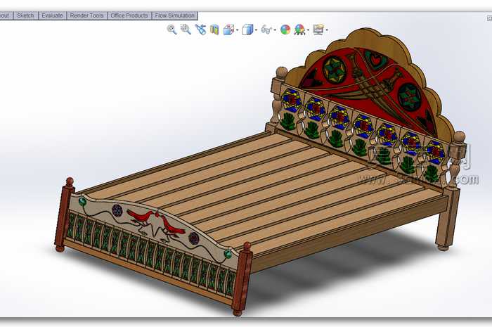
Task: Click the Display Style box icon
Action: (247, 30)
